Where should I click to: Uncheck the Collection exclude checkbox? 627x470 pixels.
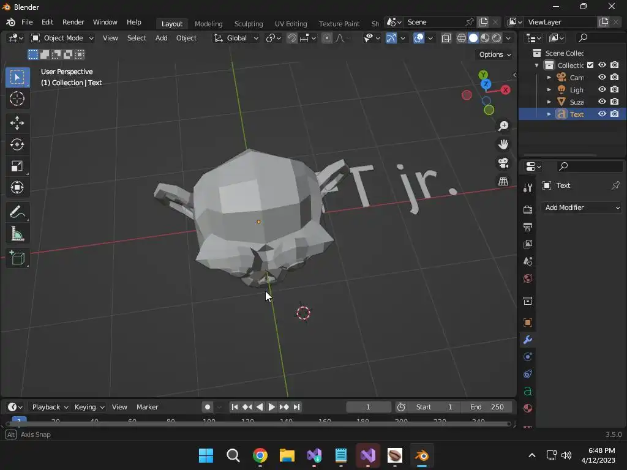click(x=590, y=65)
